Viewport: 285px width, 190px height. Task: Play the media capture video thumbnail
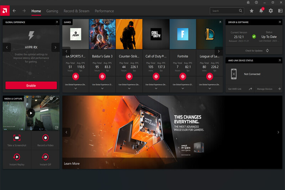31,113
